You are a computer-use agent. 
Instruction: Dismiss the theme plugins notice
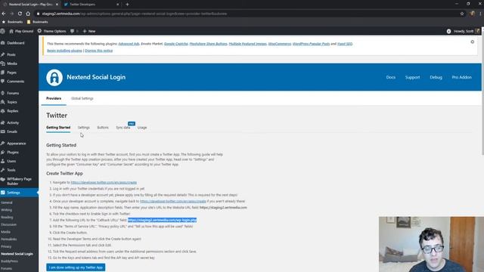pyautogui.click(x=472, y=42)
